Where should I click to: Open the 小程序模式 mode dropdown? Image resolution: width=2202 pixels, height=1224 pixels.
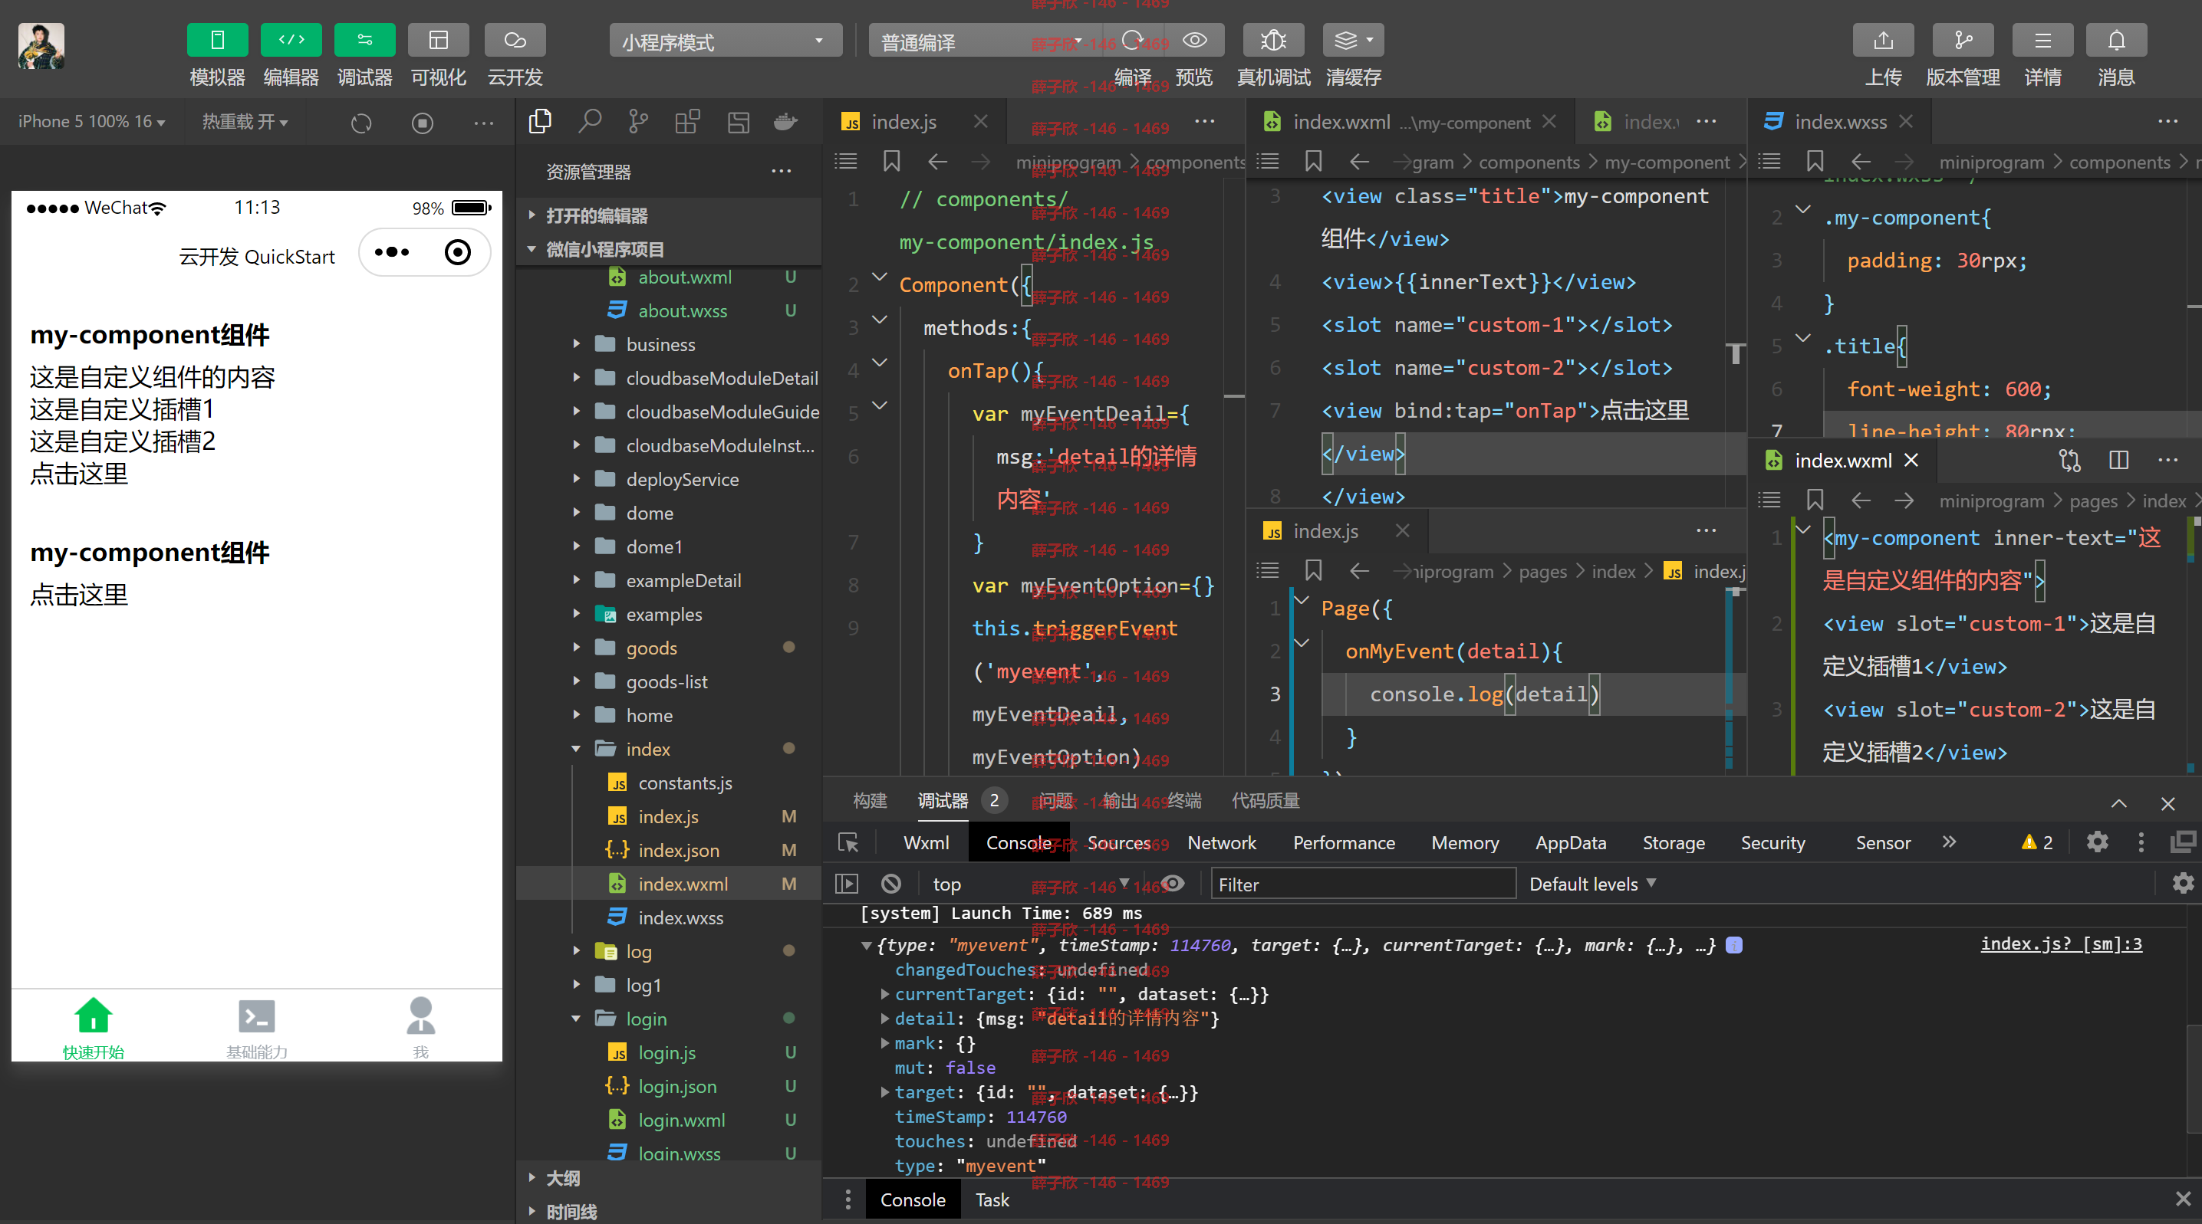[x=725, y=41]
